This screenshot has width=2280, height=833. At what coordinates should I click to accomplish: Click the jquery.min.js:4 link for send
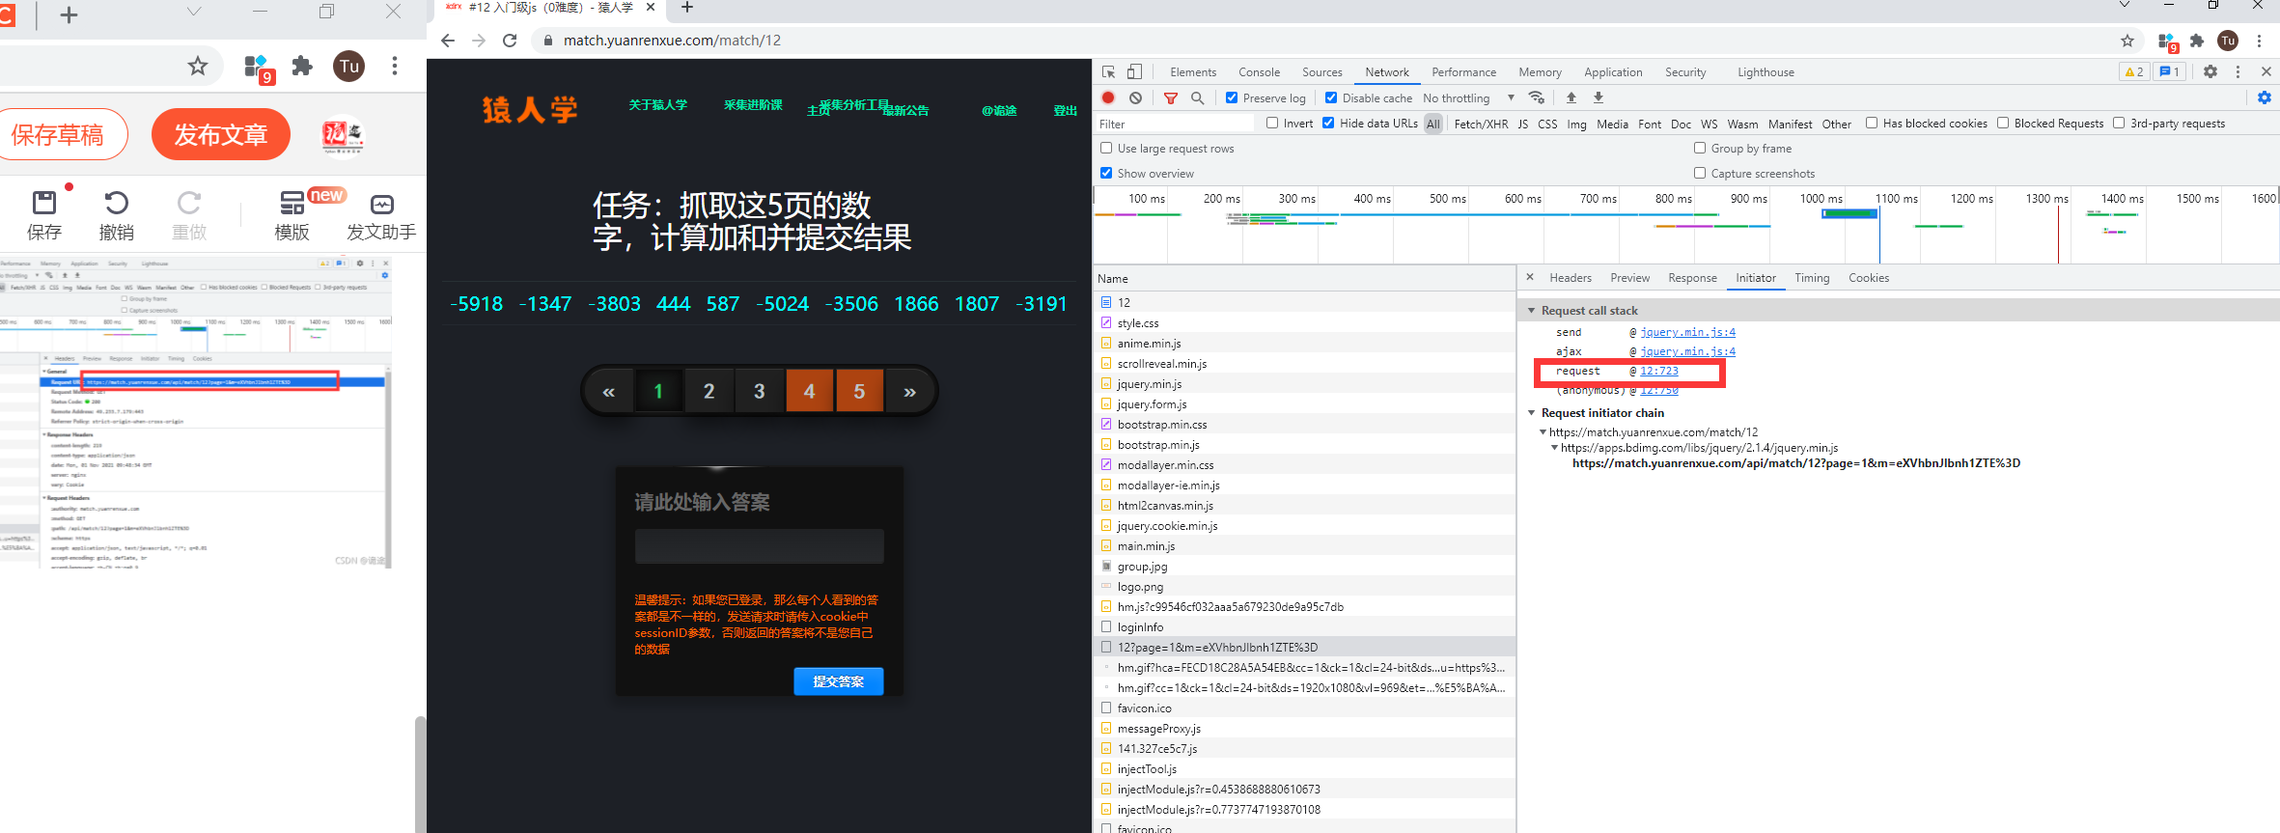1687,332
